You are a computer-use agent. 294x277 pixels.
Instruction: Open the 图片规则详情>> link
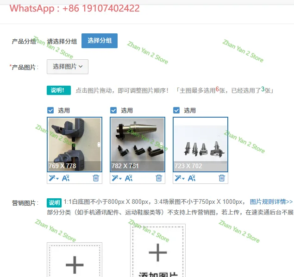click(x=271, y=202)
